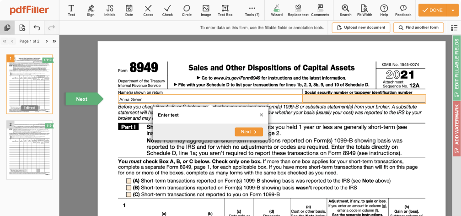Check box (B) basis wasn't reported
Viewport: 461px width, 216px height.
point(129,188)
